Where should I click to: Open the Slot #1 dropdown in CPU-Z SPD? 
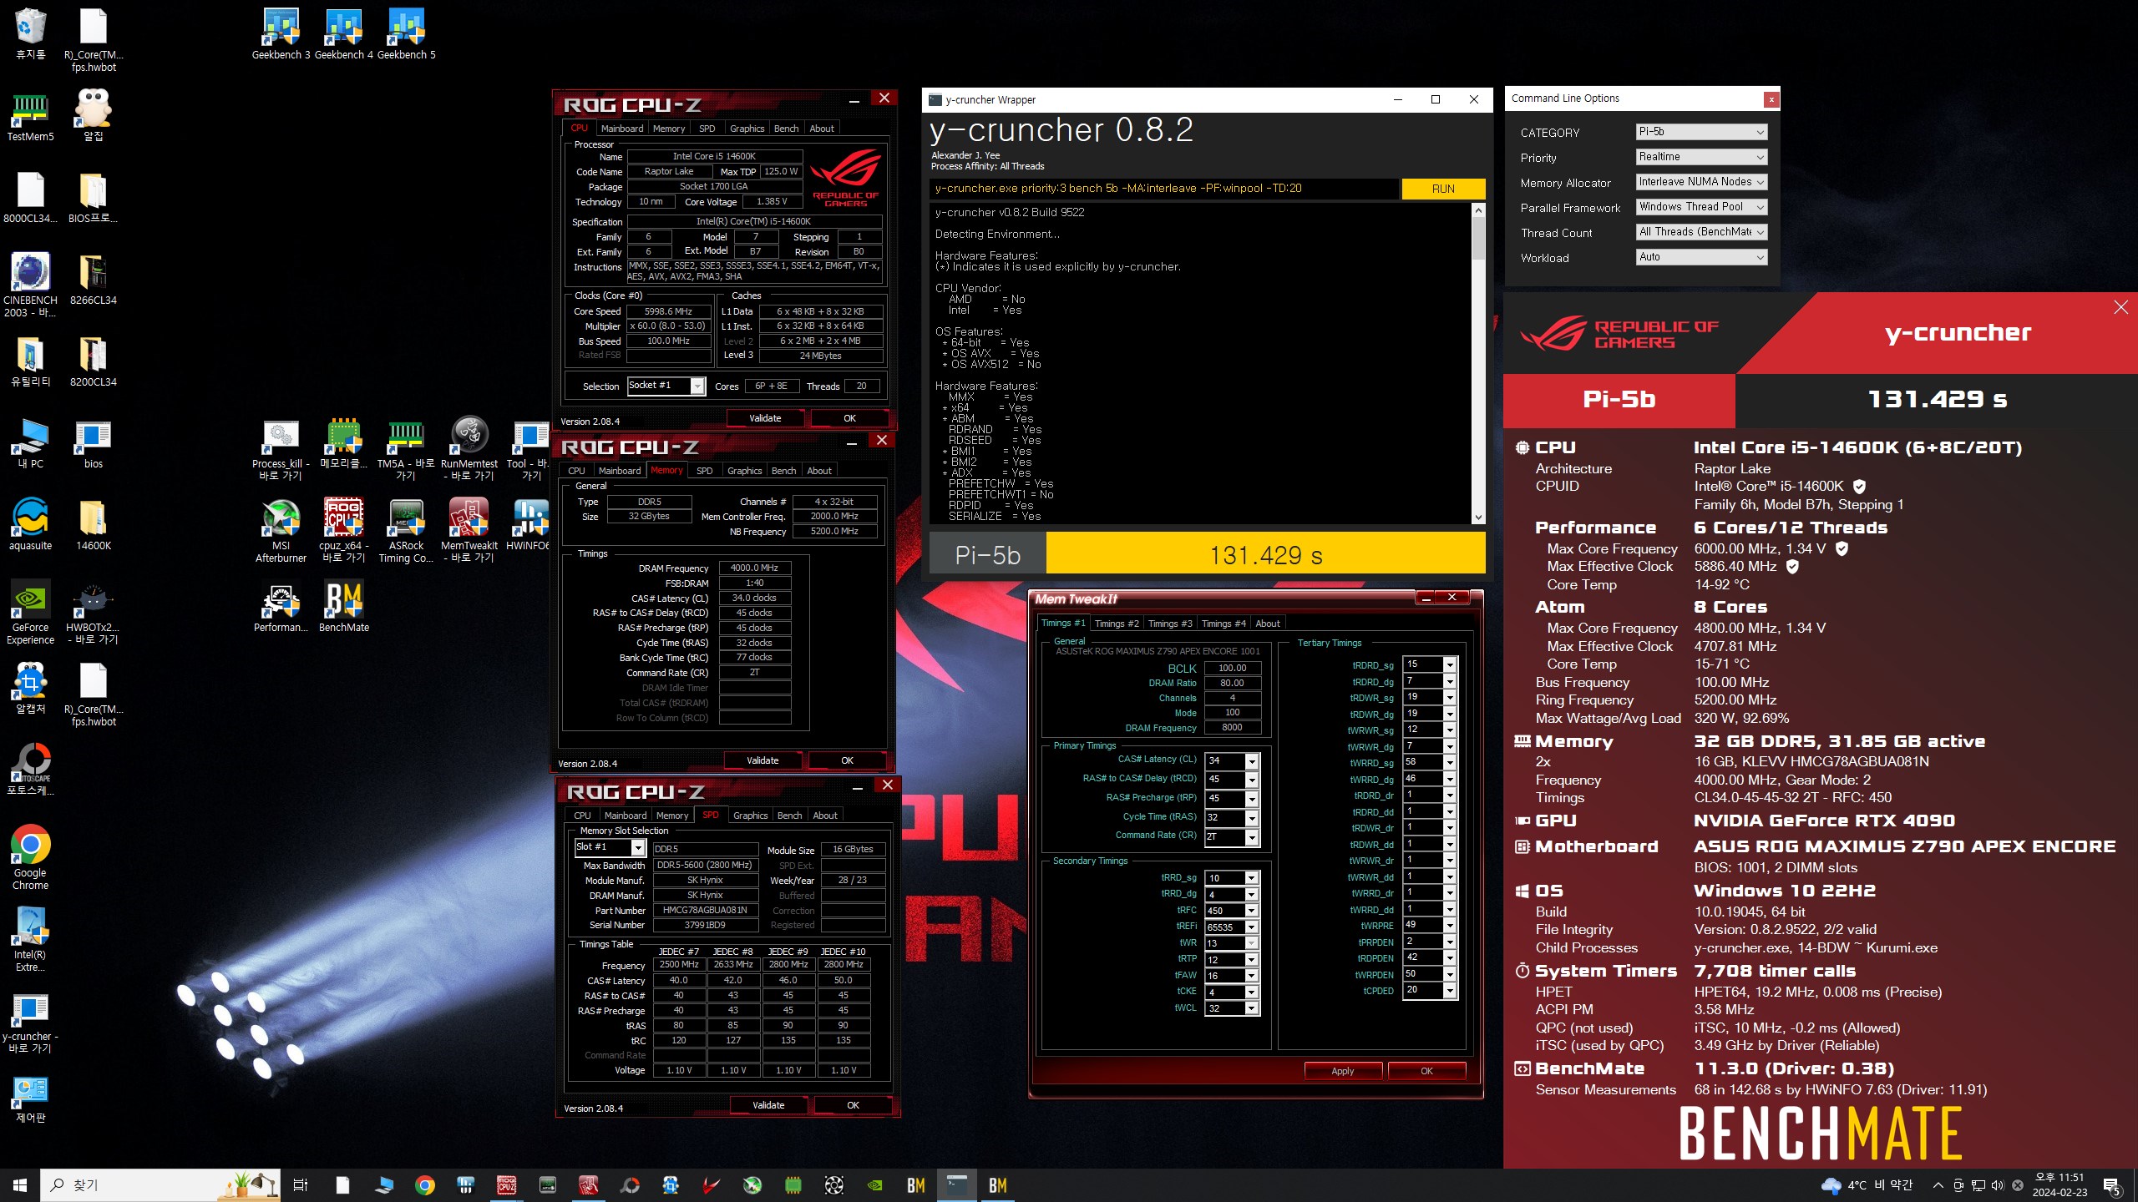click(610, 847)
